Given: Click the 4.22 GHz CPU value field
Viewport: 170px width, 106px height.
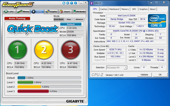Looking at the screenshot, I should [48, 63].
